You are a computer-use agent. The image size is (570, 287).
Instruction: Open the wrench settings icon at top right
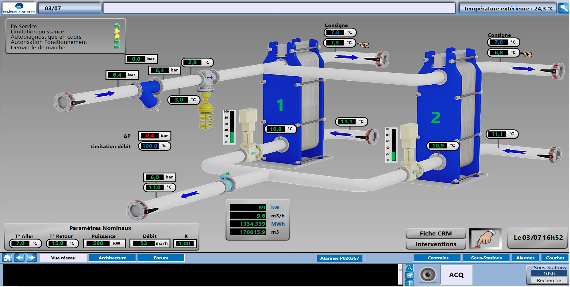(564, 8)
